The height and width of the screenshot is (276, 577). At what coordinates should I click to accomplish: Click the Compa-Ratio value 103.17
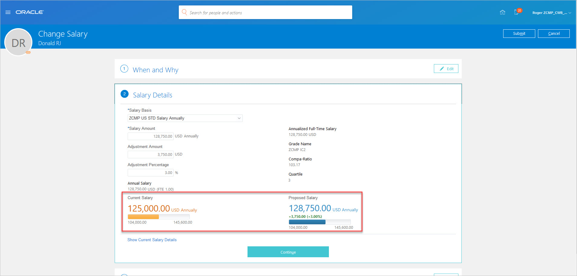[x=294, y=165]
